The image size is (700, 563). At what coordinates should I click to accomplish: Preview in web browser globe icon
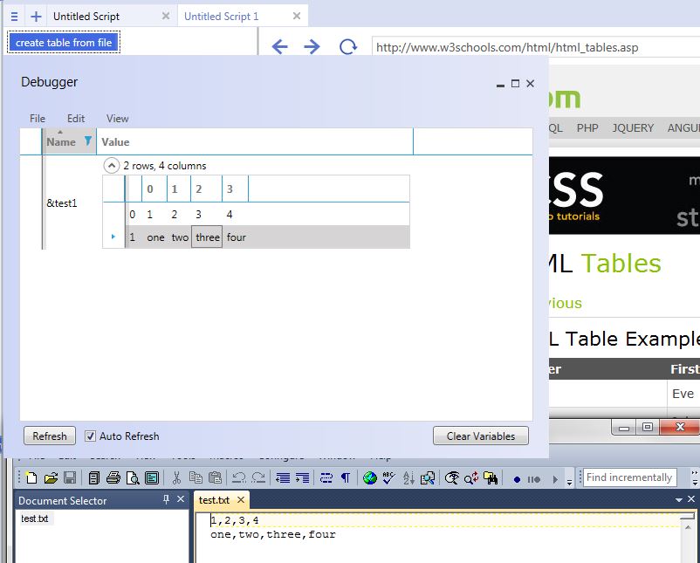tap(370, 478)
